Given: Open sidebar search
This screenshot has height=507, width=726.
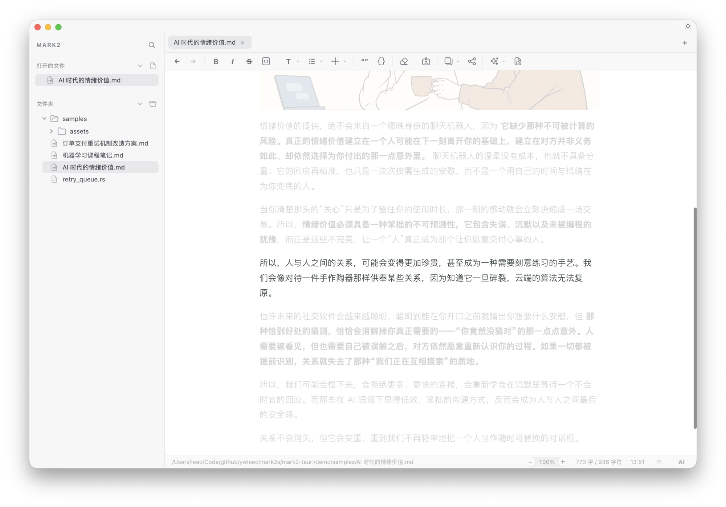Looking at the screenshot, I should (x=152, y=45).
